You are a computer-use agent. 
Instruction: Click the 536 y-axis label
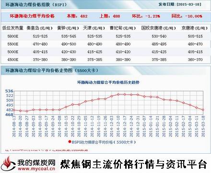point(9,91)
